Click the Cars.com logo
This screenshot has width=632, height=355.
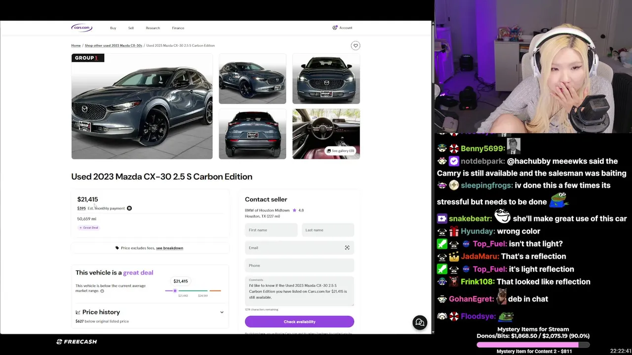[81, 28]
